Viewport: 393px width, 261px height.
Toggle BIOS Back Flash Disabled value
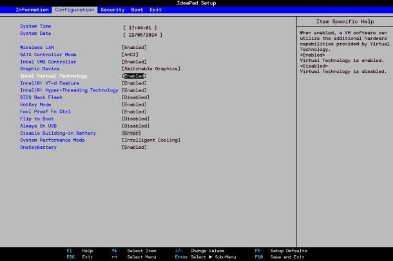(135, 97)
